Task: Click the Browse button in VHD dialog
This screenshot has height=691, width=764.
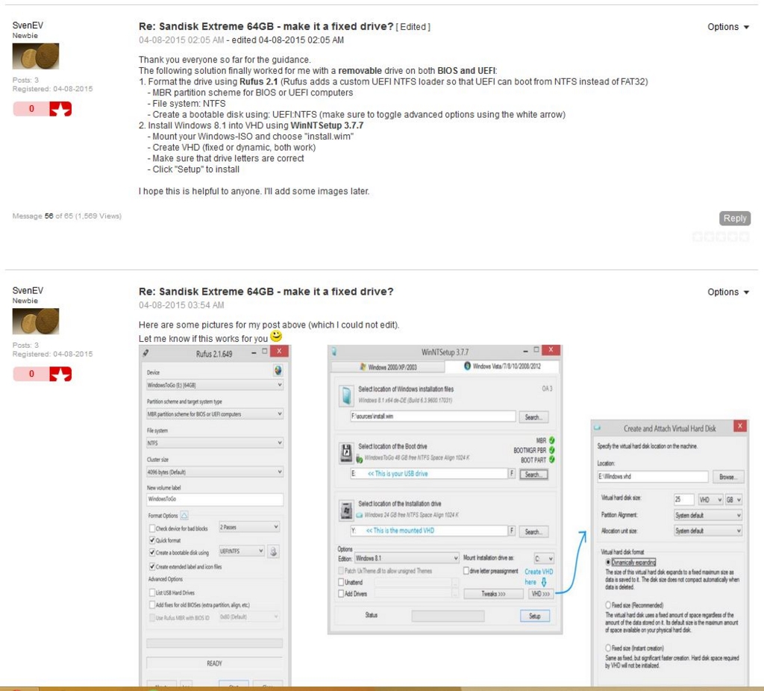Action: 728,477
